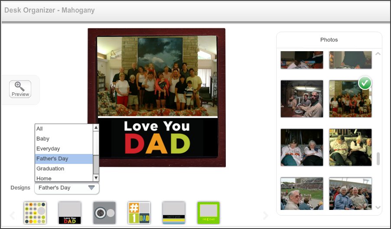Choose Graduation in the category list

(50, 169)
